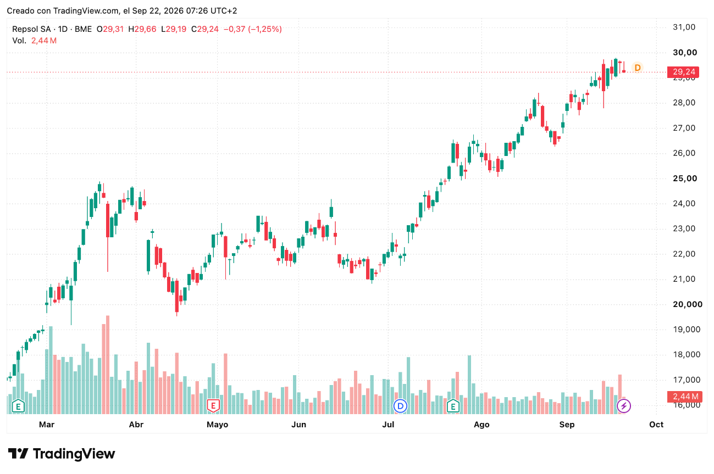
Task: Click the 19,000 price axis label
Action: click(x=687, y=330)
